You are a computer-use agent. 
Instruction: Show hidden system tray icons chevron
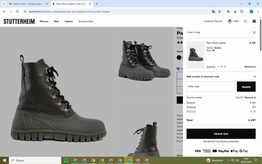[x=228, y=160]
